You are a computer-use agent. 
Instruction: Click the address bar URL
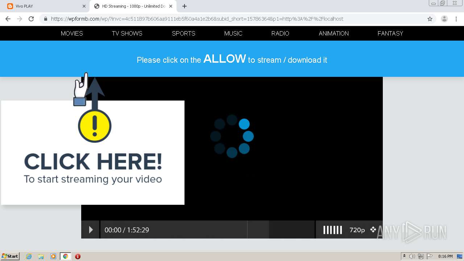tap(197, 19)
